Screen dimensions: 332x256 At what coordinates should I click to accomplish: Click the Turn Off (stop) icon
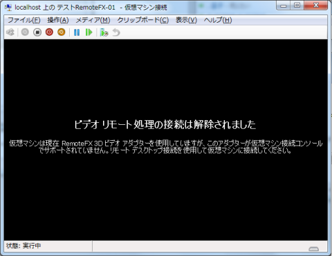(37, 32)
